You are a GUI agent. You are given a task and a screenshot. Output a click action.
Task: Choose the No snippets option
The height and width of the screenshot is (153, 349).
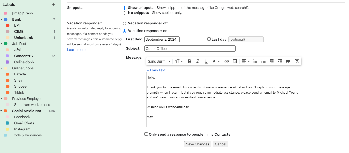click(x=125, y=13)
